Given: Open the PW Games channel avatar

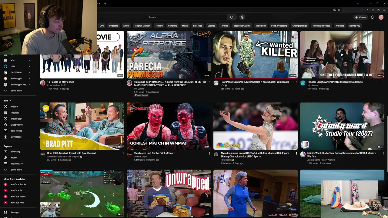Looking at the screenshot, I should click(129, 83).
